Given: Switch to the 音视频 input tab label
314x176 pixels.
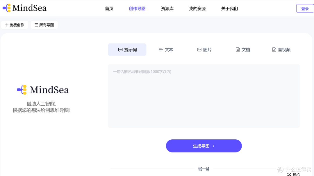Looking at the screenshot, I should (284, 50).
